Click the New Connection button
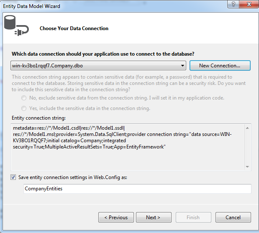Image resolution: width=259 pixels, height=233 pixels. (220, 66)
